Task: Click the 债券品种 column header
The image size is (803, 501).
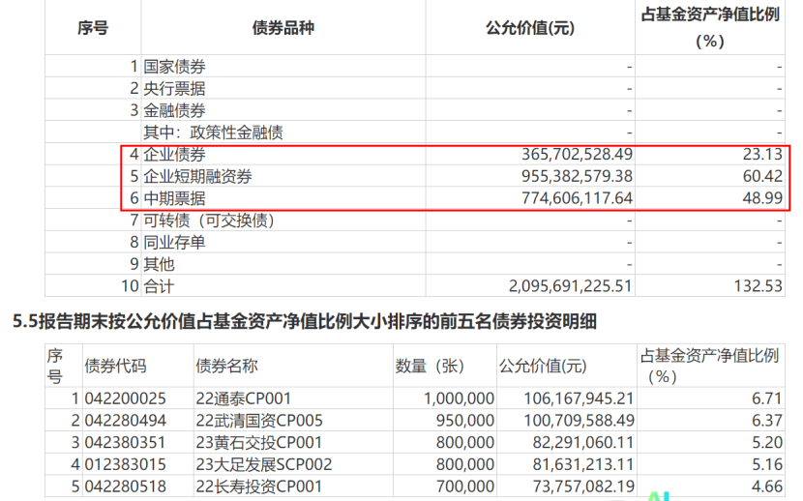Action: (x=283, y=28)
